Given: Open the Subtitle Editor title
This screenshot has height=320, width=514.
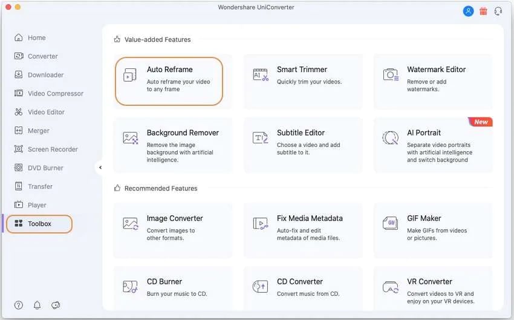Looking at the screenshot, I should (x=301, y=133).
